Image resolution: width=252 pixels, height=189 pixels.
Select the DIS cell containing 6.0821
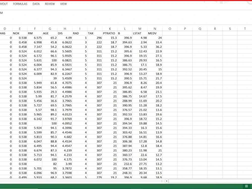65,60
